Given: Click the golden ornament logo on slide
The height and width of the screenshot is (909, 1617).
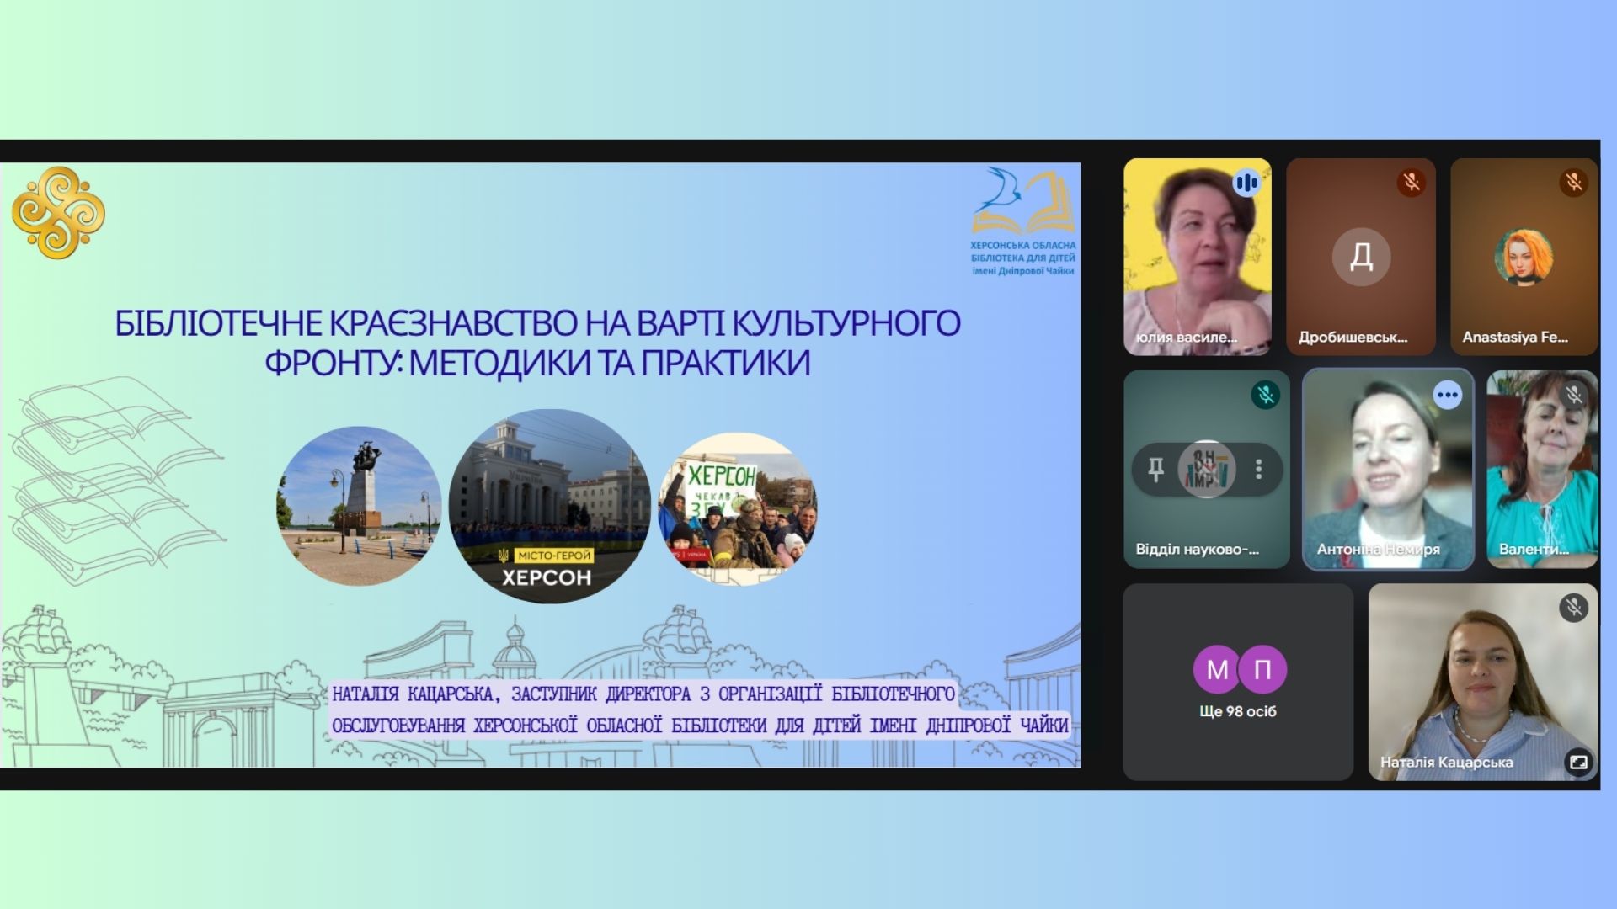Looking at the screenshot, I should click(58, 212).
